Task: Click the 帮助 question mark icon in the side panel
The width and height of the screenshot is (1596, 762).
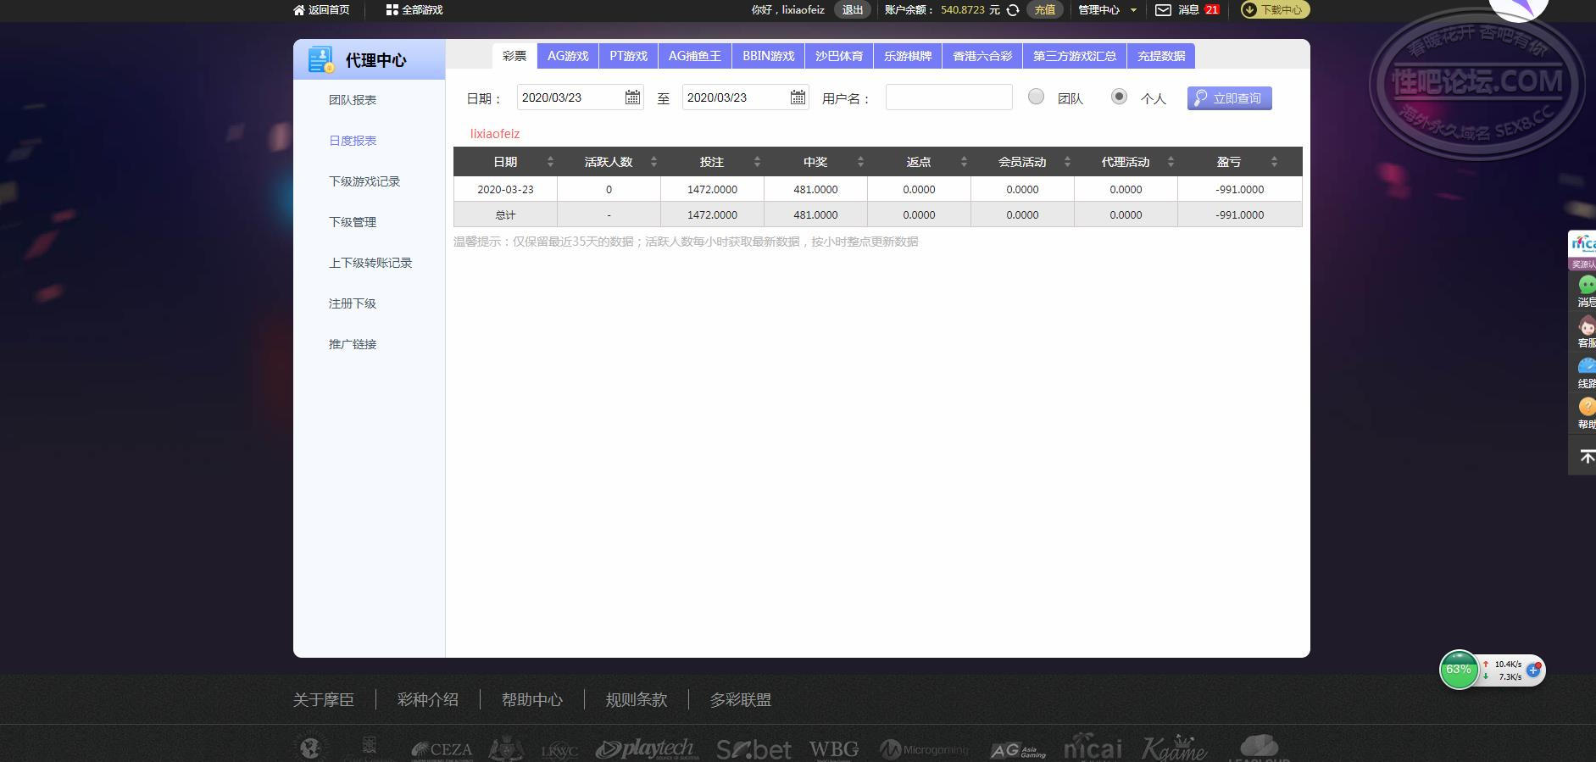Action: [1587, 407]
